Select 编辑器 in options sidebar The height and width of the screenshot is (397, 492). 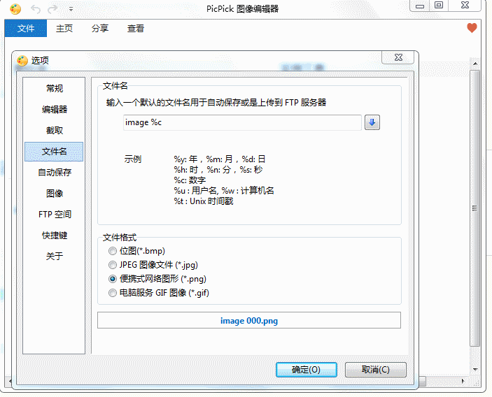(x=55, y=109)
